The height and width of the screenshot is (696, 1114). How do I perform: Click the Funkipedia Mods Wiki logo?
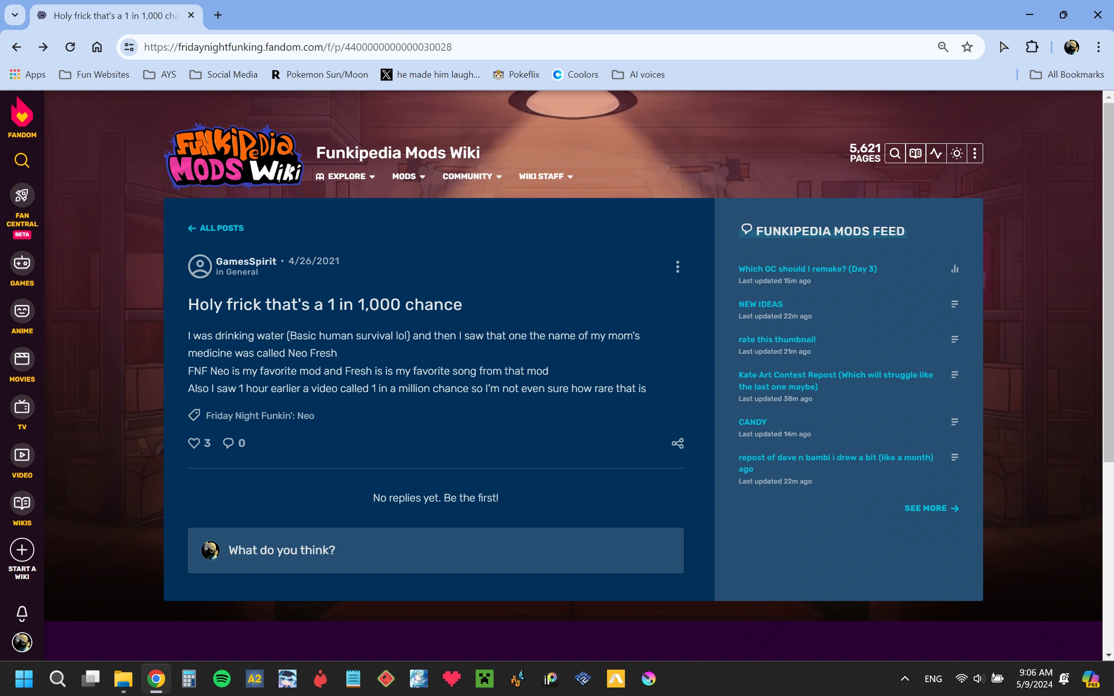pyautogui.click(x=233, y=157)
